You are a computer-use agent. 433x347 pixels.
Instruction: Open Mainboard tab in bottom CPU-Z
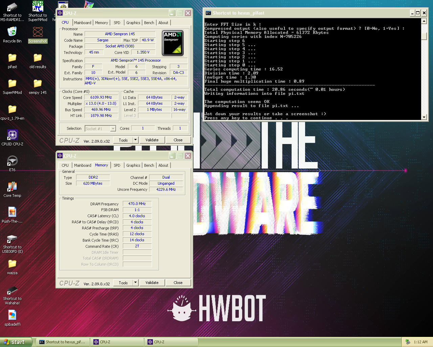click(83, 165)
